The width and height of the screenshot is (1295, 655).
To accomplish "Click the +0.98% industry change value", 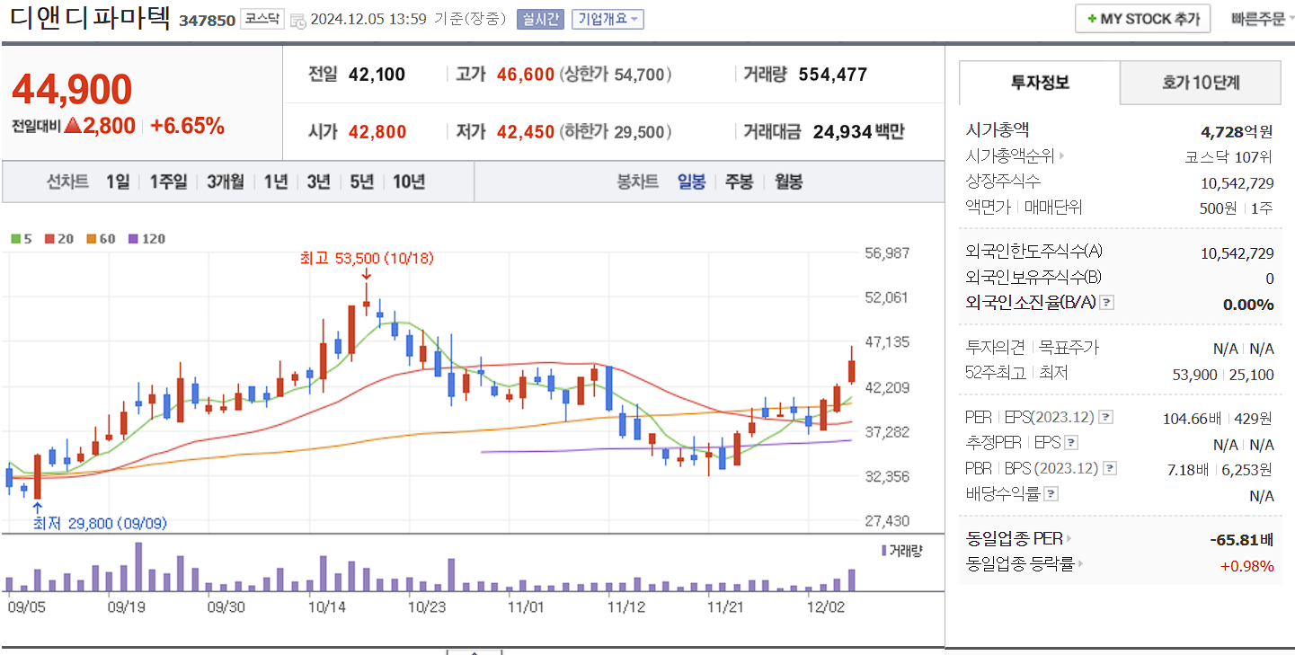I will click(x=1246, y=565).
